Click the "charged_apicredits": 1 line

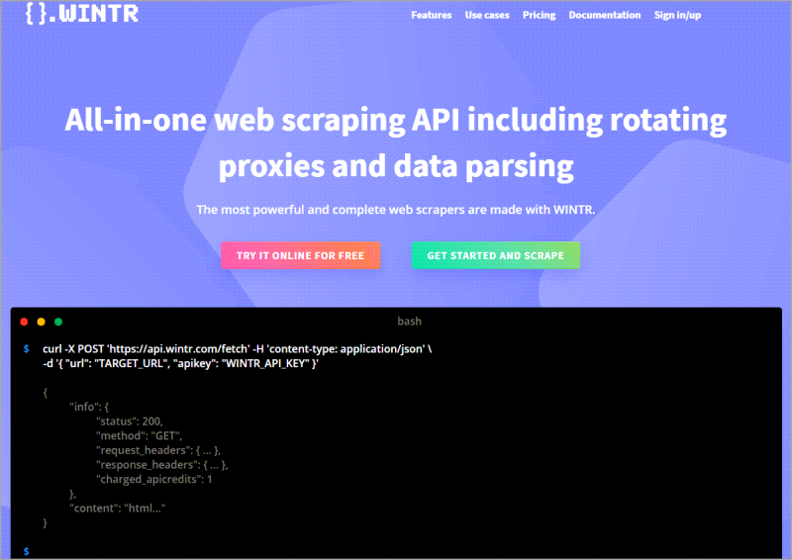coord(153,479)
